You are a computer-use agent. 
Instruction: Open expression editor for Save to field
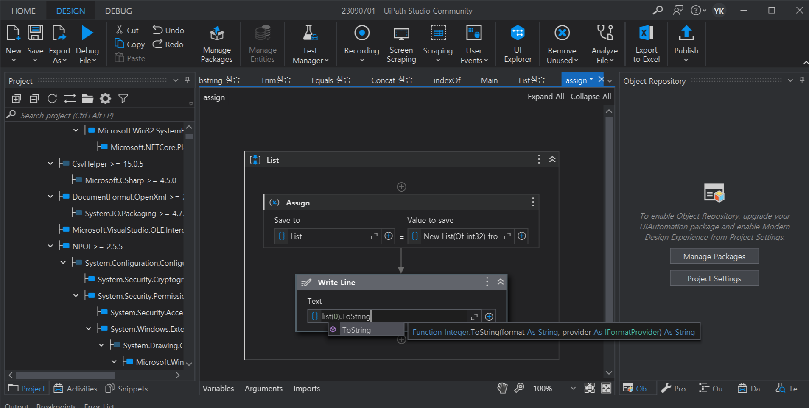[x=374, y=236]
